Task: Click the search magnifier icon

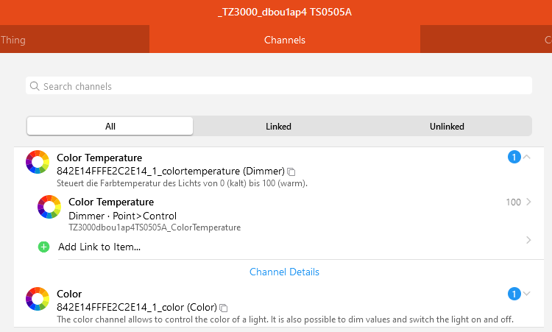Action: 35,86
